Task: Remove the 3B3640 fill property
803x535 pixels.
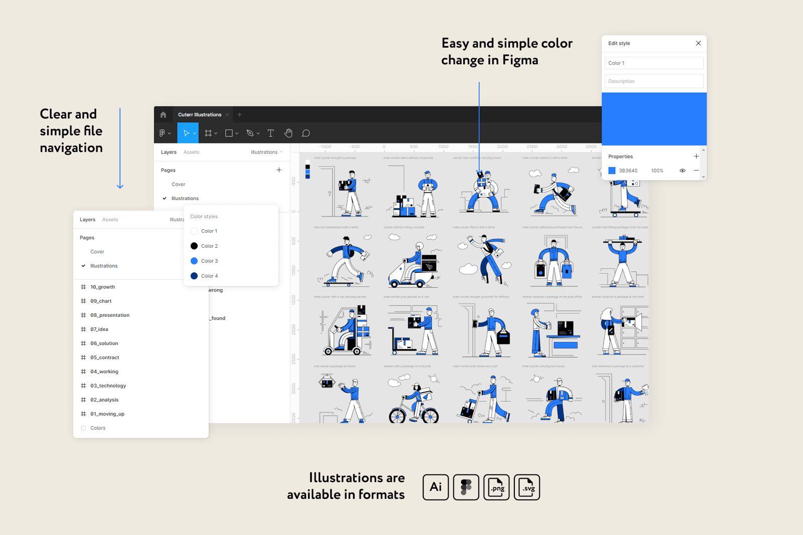Action: (x=696, y=170)
